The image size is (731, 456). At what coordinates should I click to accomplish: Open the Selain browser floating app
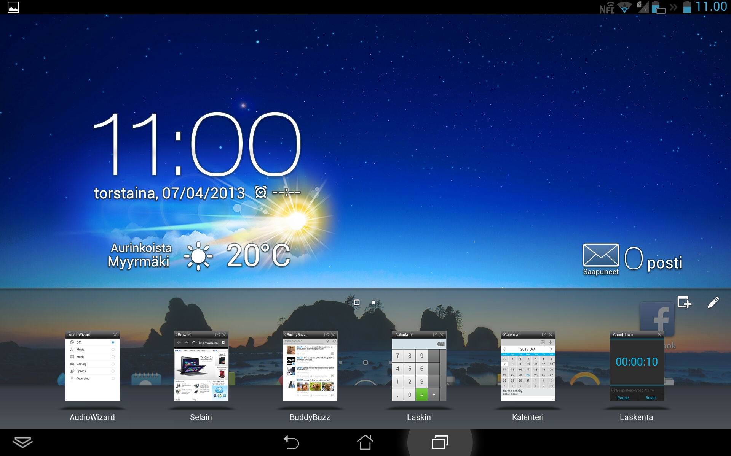(201, 366)
